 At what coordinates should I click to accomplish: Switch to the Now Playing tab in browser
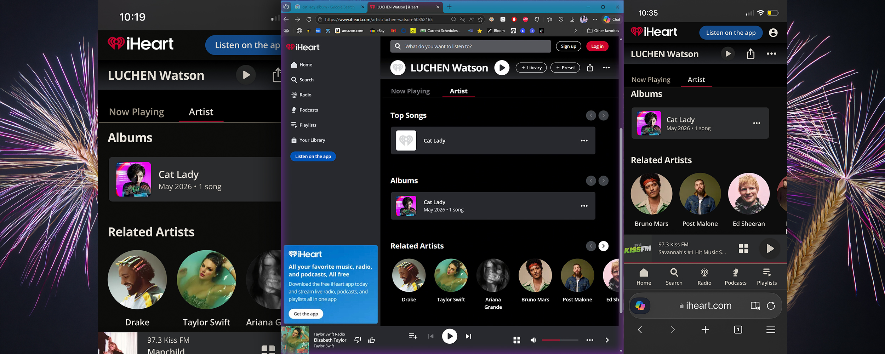(x=410, y=91)
